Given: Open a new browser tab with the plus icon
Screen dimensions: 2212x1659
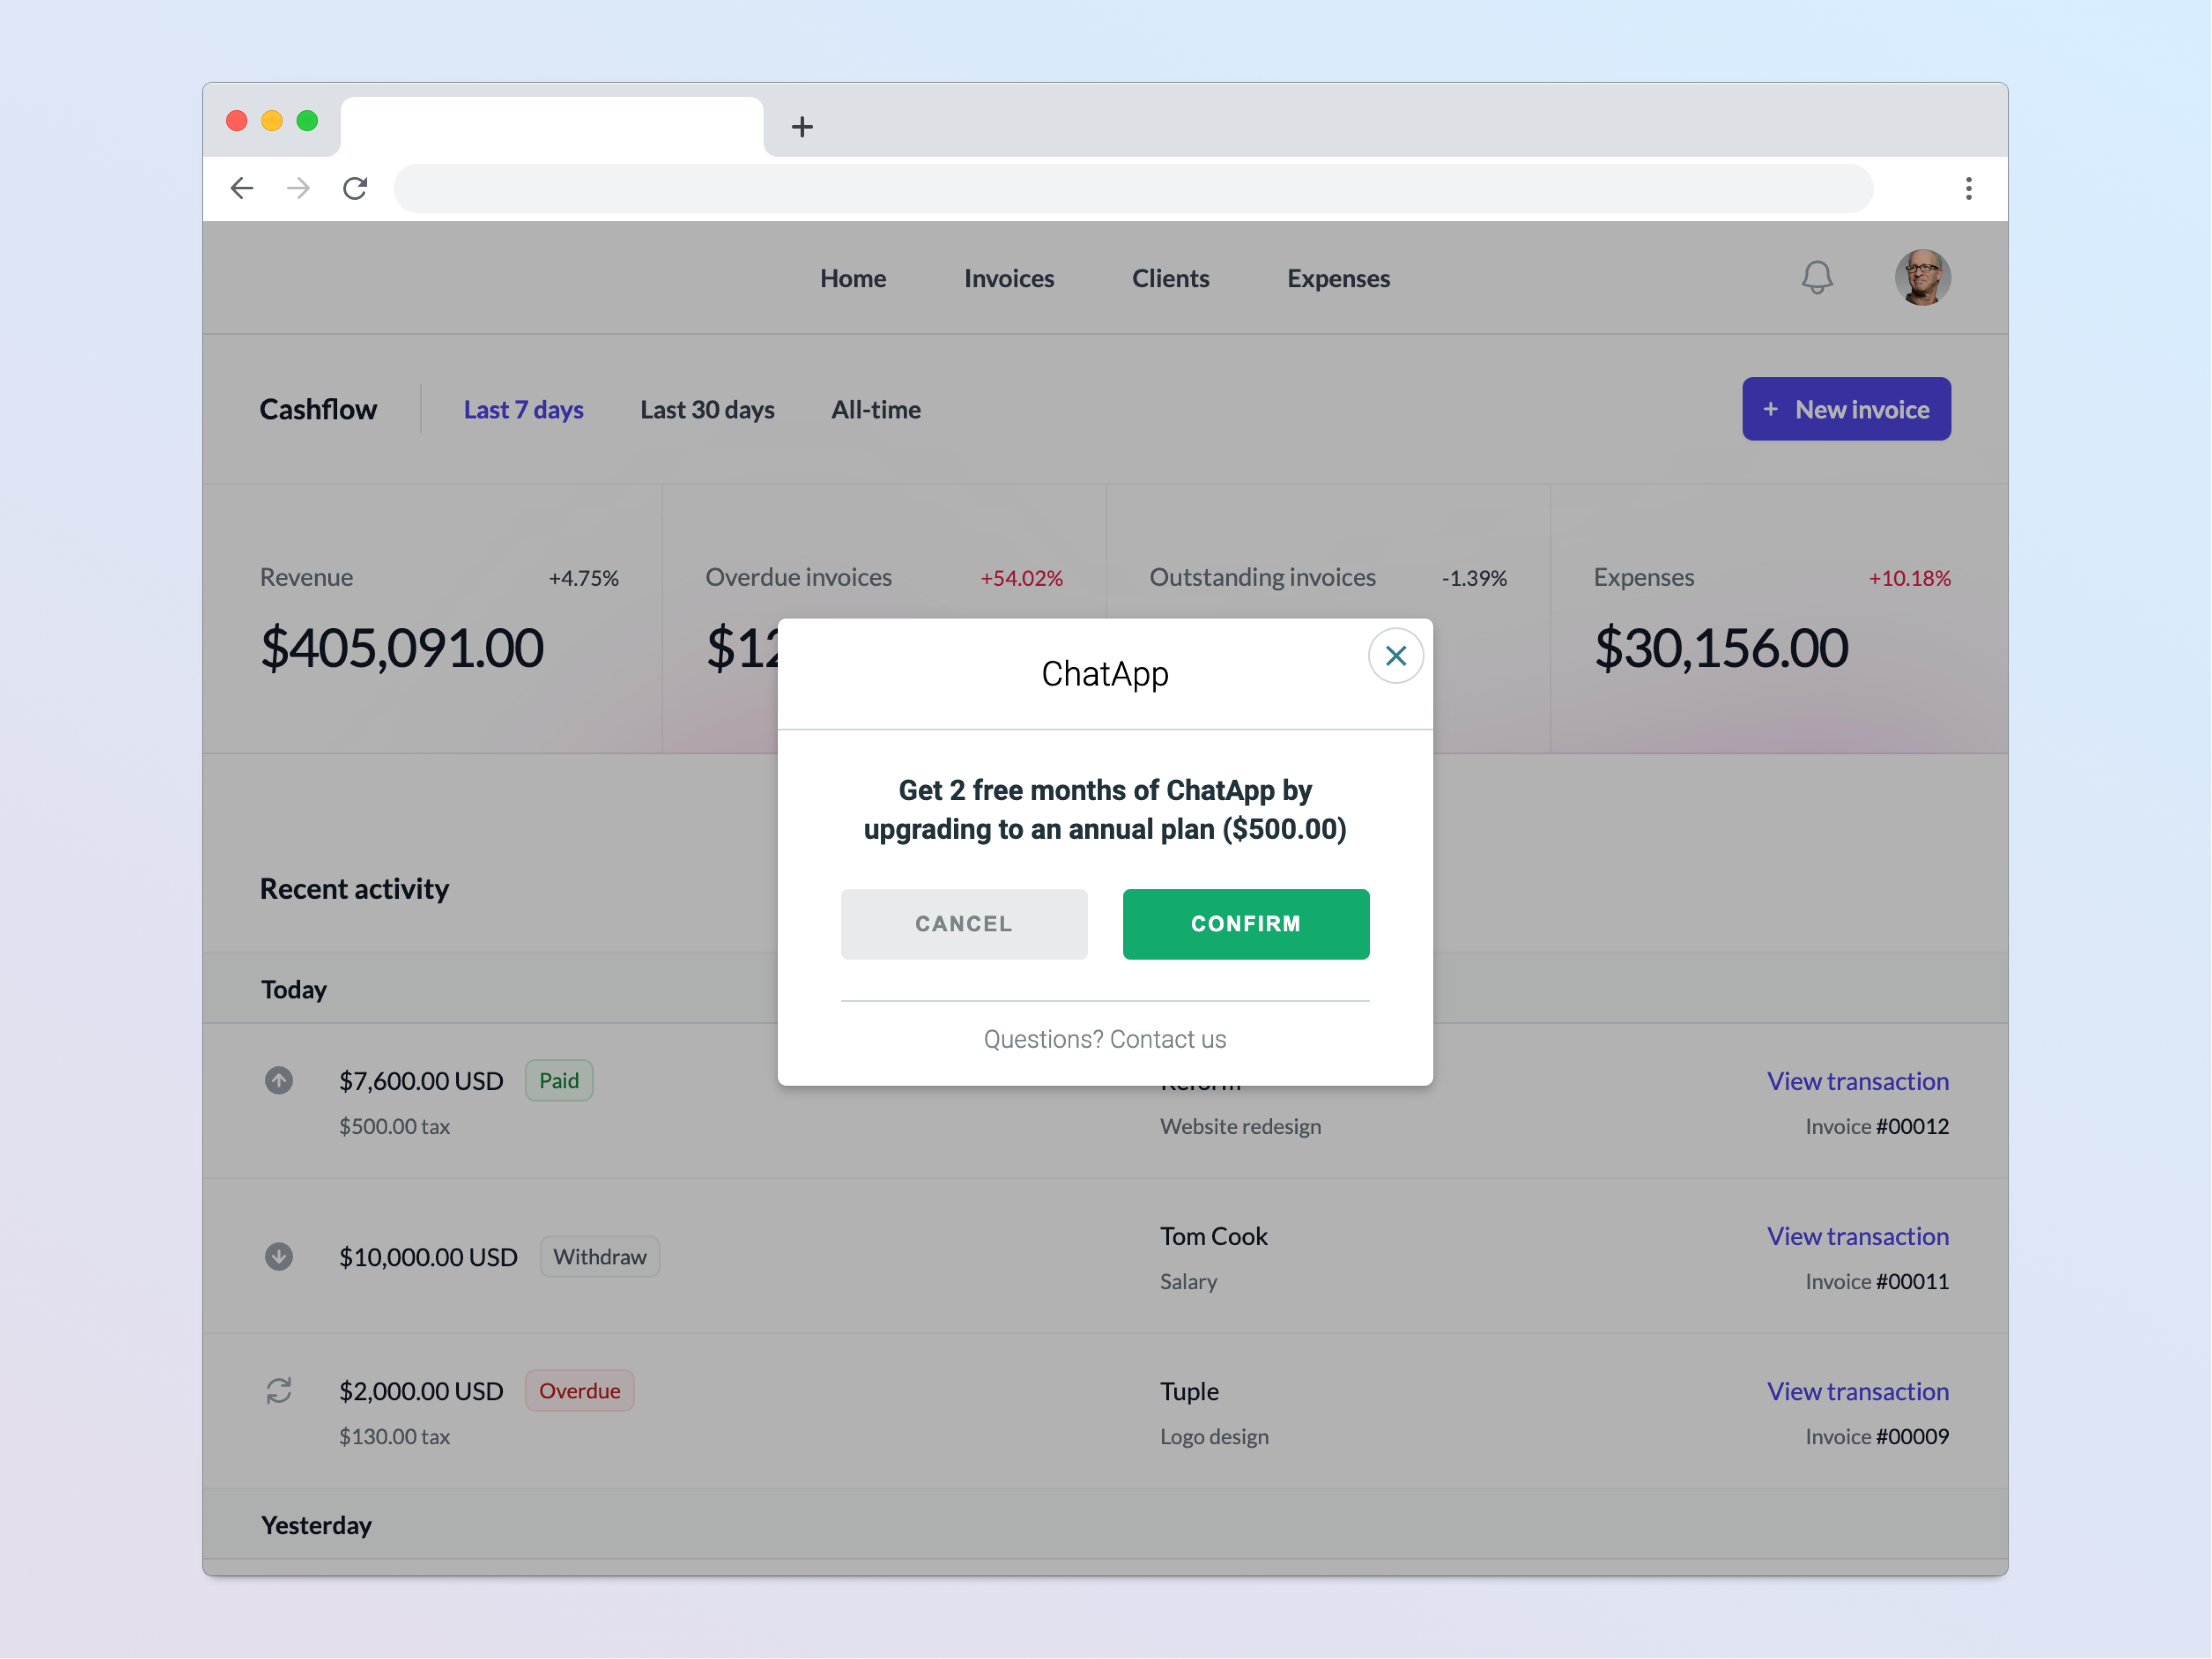Looking at the screenshot, I should (x=802, y=126).
